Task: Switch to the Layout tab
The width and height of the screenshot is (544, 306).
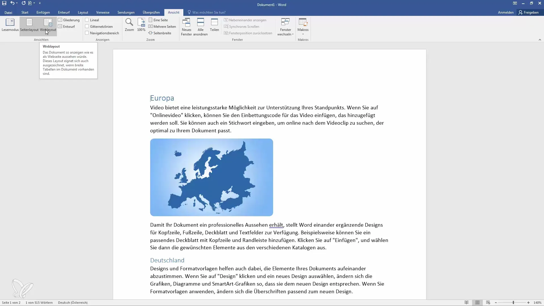Action: [x=83, y=12]
